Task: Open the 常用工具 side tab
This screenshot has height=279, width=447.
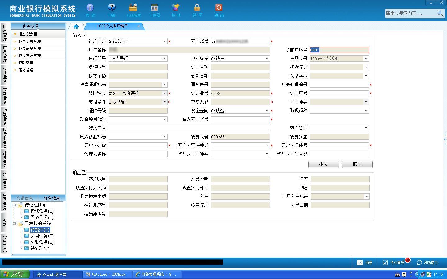Action: 5,244
